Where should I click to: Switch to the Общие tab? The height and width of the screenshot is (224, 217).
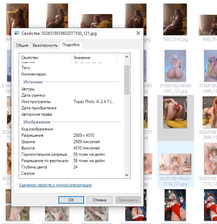tap(22, 45)
